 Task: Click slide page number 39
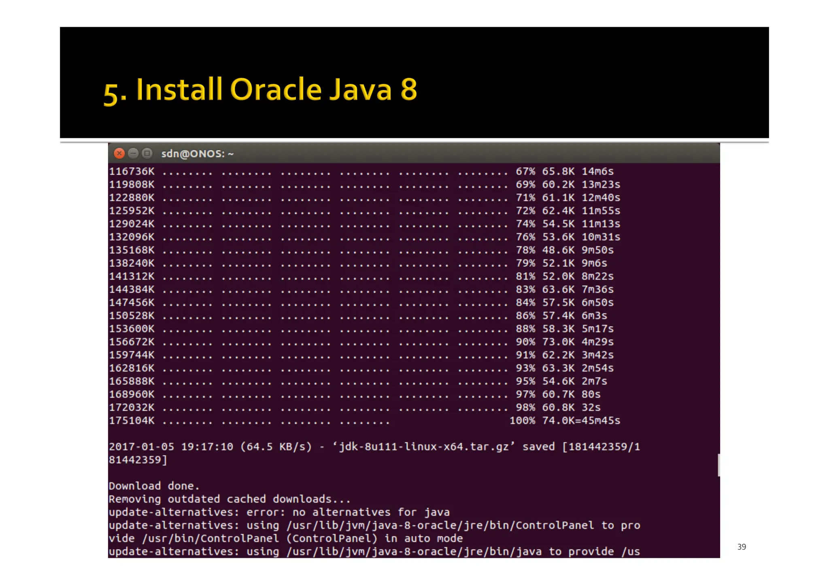(x=742, y=547)
